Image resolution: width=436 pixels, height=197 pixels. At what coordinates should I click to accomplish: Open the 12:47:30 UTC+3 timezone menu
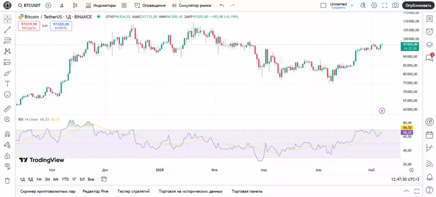[405, 180]
